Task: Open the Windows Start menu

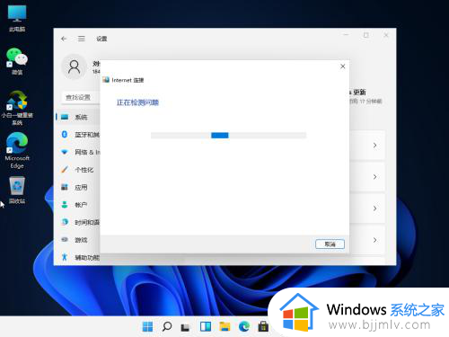Action: (x=147, y=326)
